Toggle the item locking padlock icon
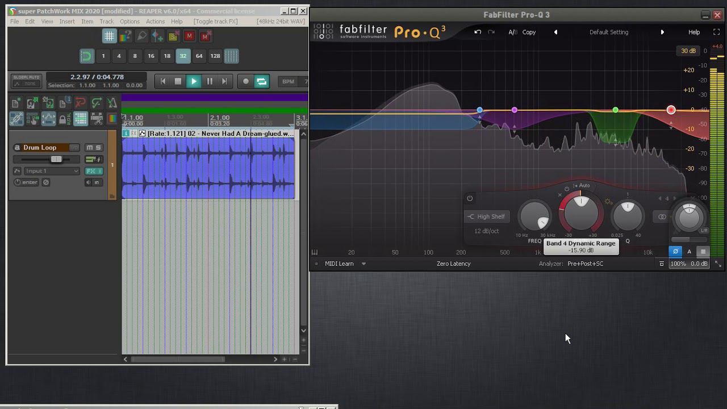The height and width of the screenshot is (409, 727). click(x=64, y=119)
